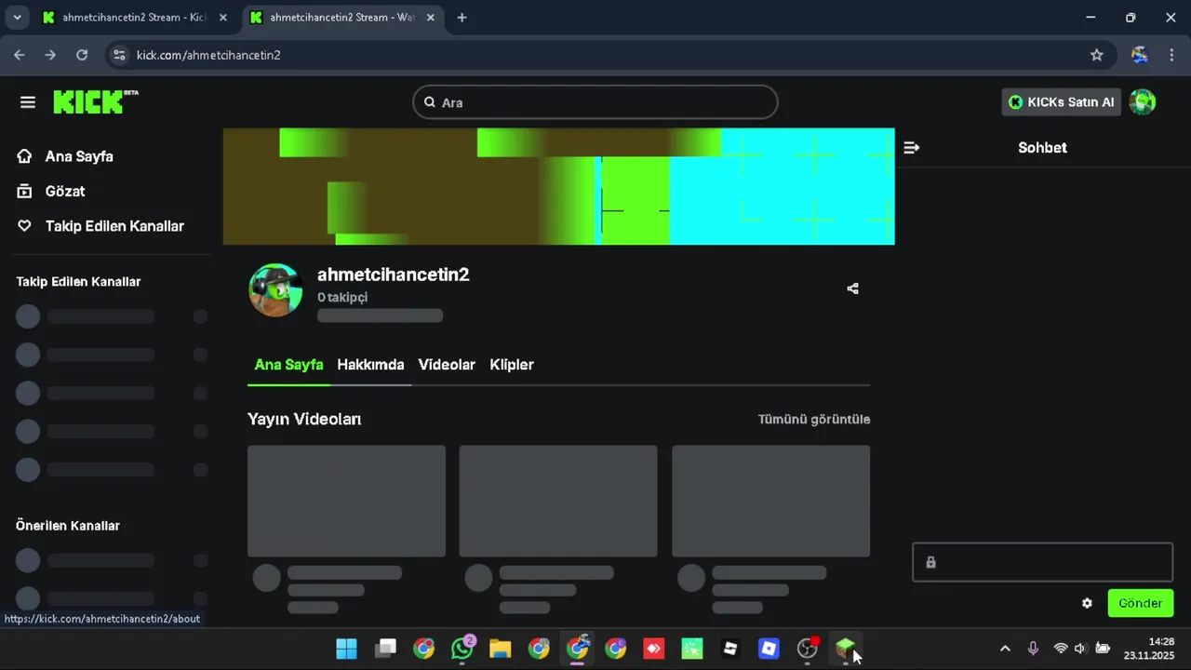Click the chat message input box
The height and width of the screenshot is (670, 1191).
1042,562
